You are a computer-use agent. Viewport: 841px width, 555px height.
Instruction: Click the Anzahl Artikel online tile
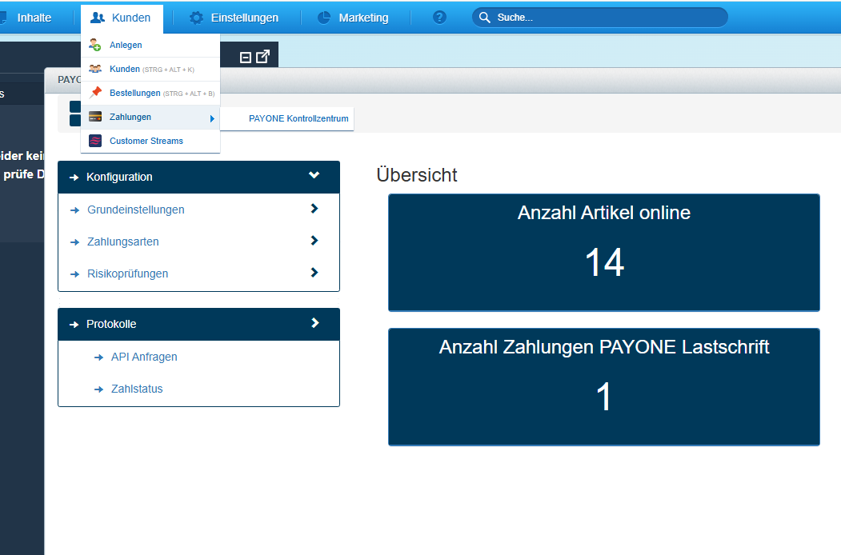click(x=604, y=253)
